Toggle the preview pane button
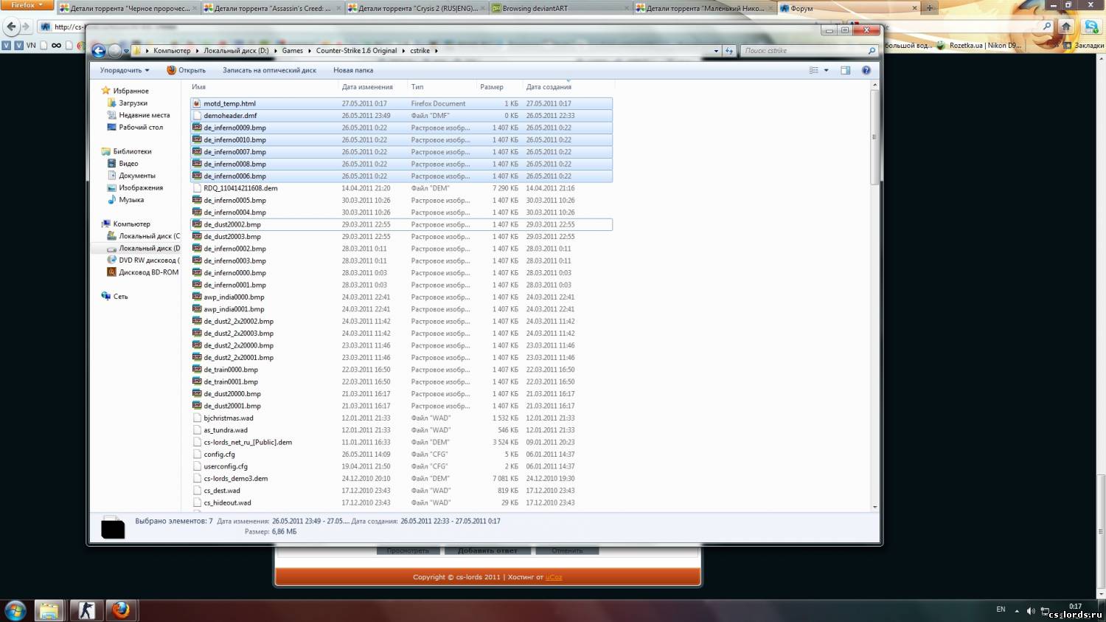1106x622 pixels. (846, 70)
